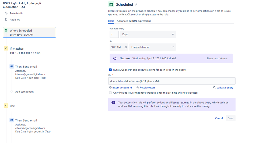Click the clock icon in the Next run banner

115,59
